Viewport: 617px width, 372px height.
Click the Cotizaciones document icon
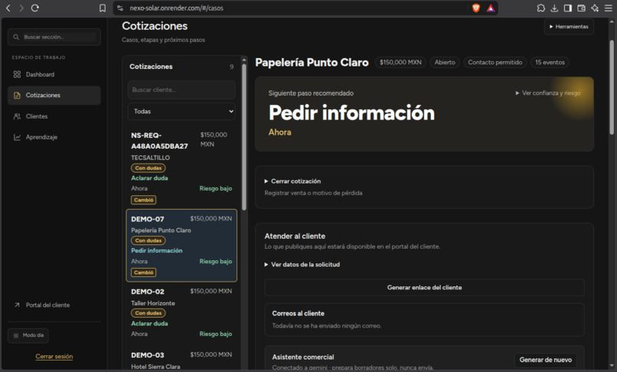[17, 95]
